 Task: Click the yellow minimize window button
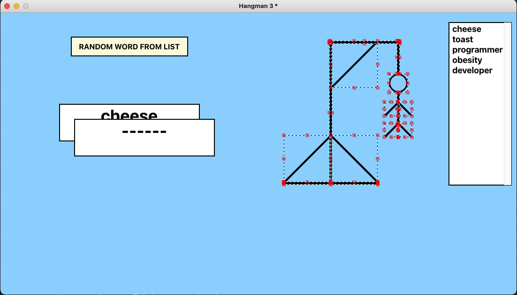coord(16,6)
